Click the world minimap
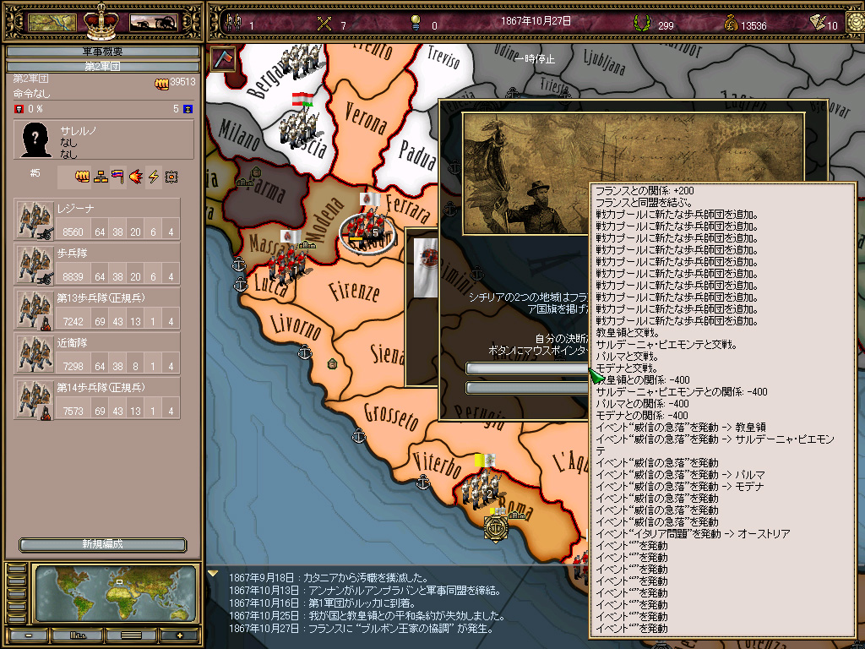865x649 pixels. pos(115,593)
